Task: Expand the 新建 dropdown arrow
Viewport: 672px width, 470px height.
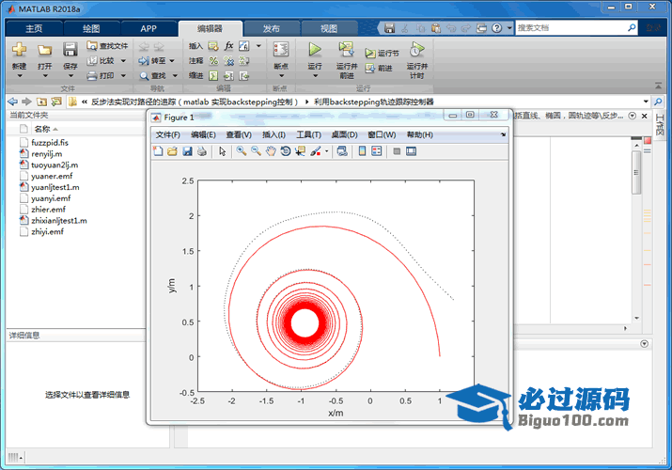Action: coord(20,76)
